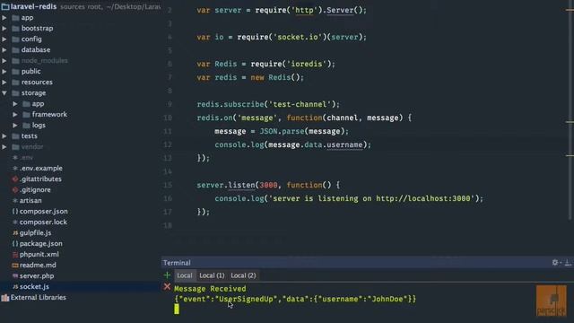Expand the app subfolder inside storage

[15, 104]
